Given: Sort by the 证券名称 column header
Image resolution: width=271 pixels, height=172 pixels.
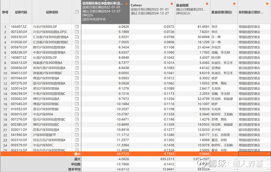Looking at the screenshot, I should click(x=52, y=12).
